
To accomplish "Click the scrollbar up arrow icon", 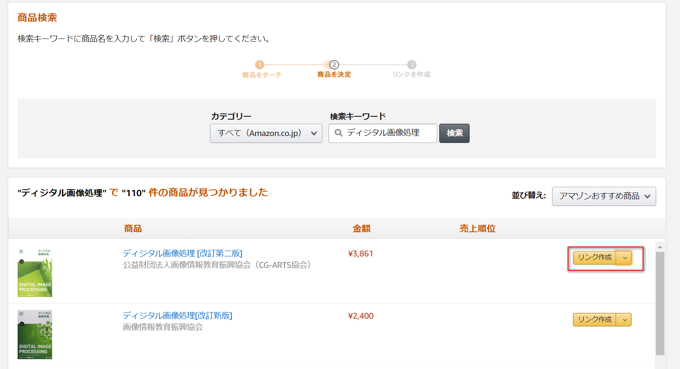I will click(x=660, y=246).
